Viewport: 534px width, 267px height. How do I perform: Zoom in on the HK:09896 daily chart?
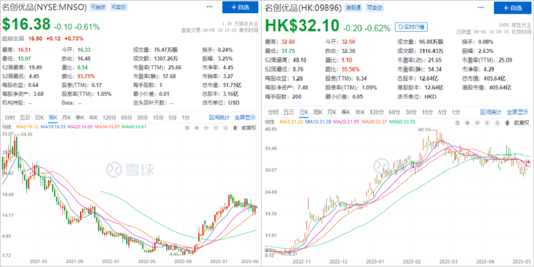tap(468, 122)
